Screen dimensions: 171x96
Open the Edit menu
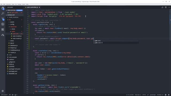coord(4,4)
